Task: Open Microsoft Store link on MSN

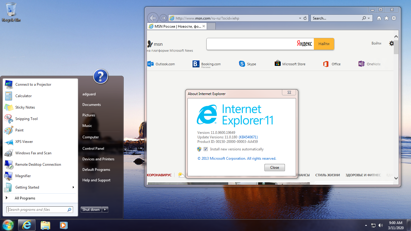Action: point(290,64)
